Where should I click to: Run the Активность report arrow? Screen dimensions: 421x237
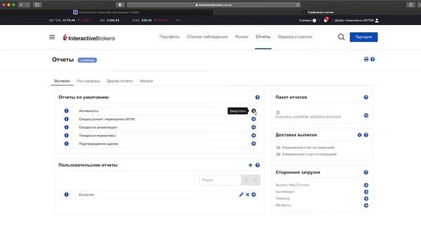pyautogui.click(x=253, y=111)
